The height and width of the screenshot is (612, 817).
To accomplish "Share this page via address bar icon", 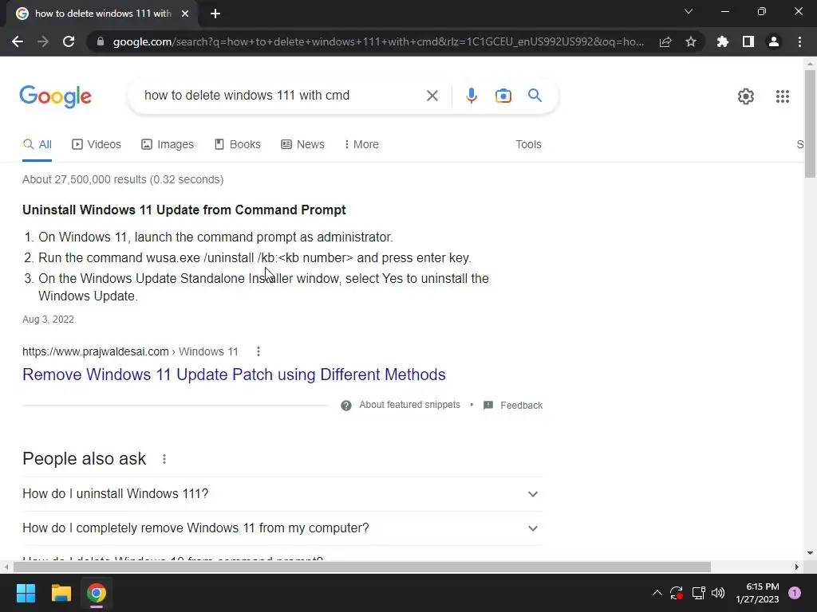I will [x=665, y=41].
